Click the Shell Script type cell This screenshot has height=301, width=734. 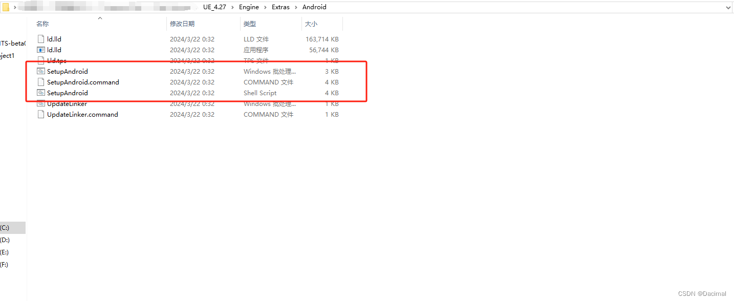coord(260,93)
